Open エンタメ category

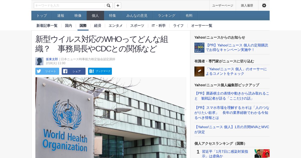[x=116, y=26]
